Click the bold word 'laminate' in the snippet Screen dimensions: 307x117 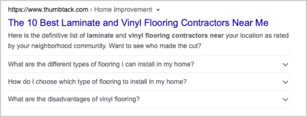click(x=100, y=36)
